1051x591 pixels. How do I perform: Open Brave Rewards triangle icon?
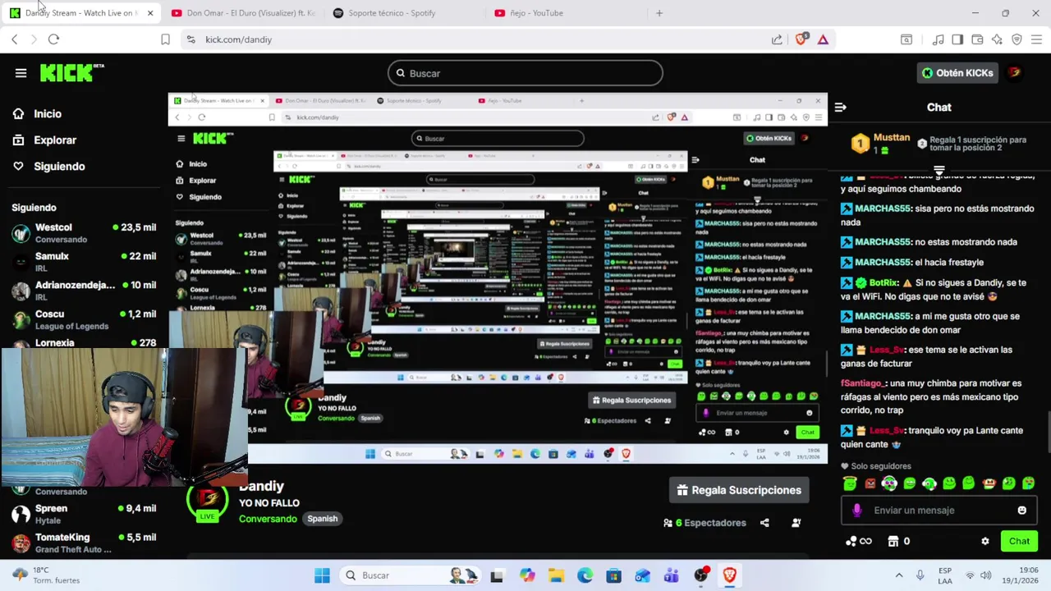(823, 39)
